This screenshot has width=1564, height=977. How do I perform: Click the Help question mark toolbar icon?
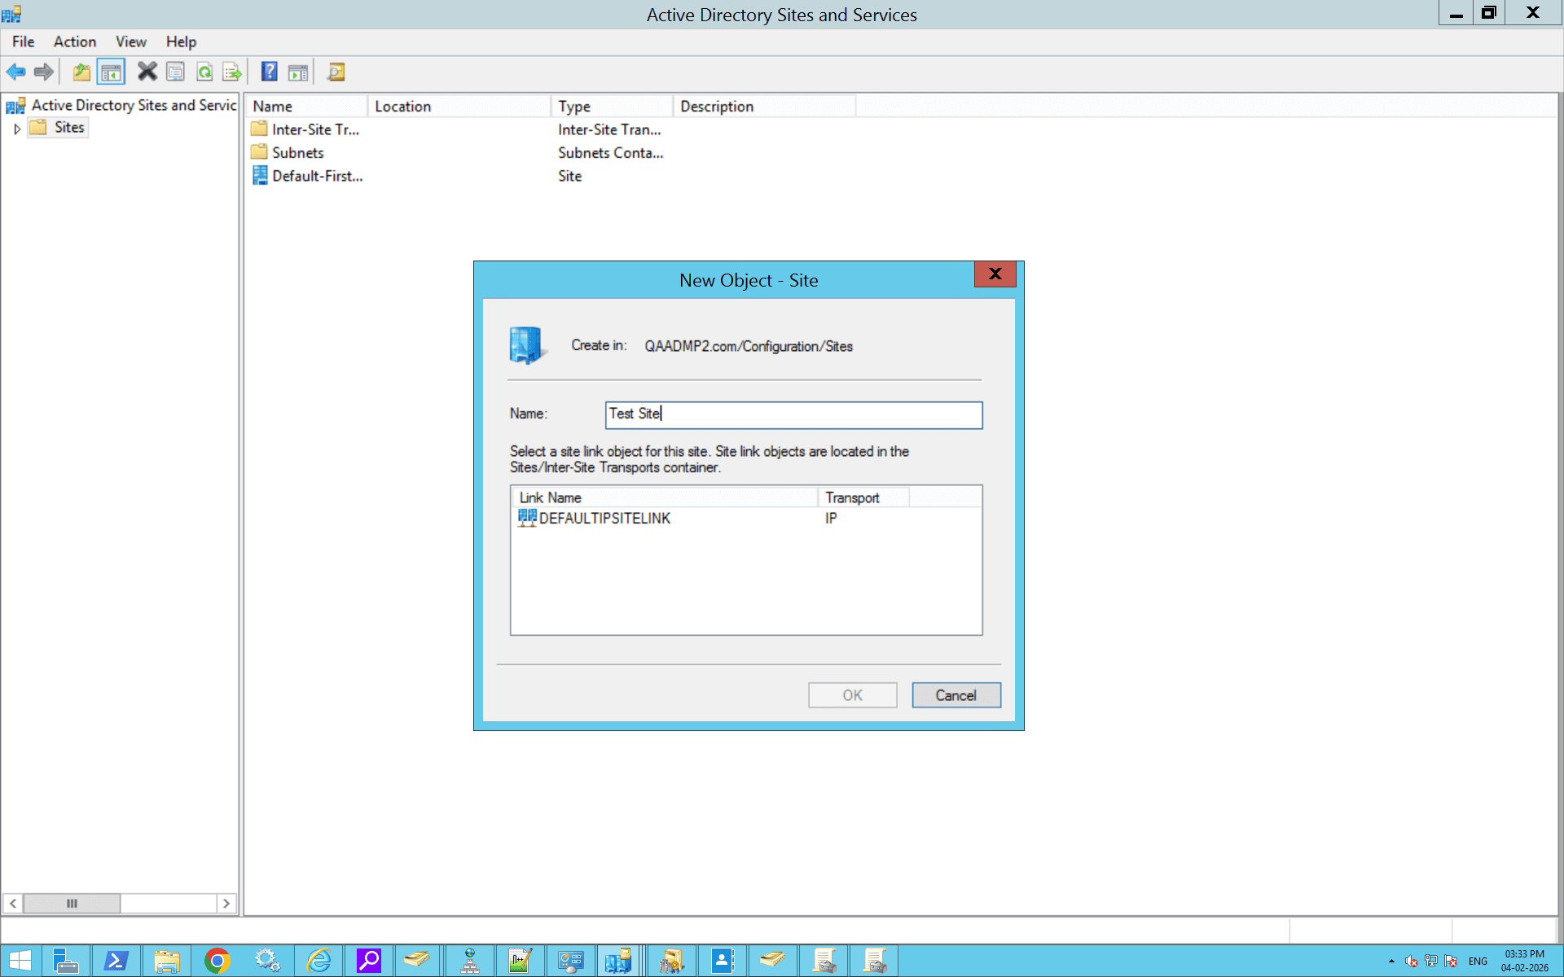click(269, 72)
